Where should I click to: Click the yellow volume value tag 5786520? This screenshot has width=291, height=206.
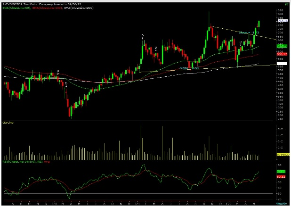[x=283, y=154]
